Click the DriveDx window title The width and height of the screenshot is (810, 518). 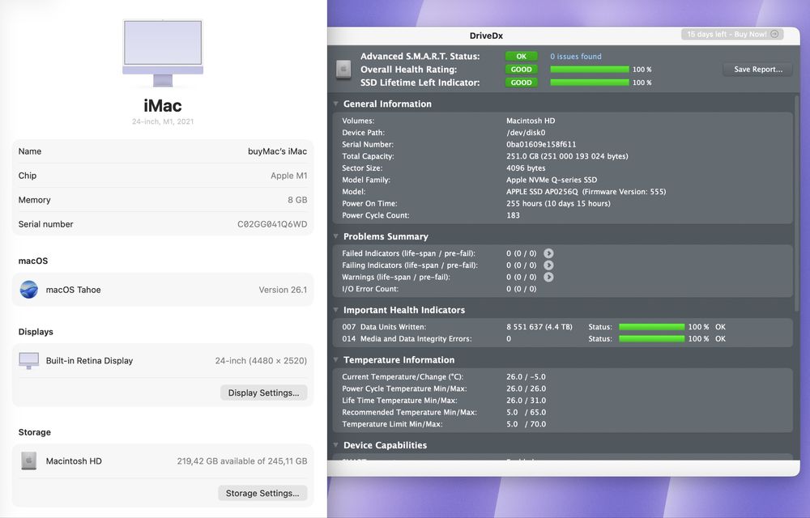point(486,36)
